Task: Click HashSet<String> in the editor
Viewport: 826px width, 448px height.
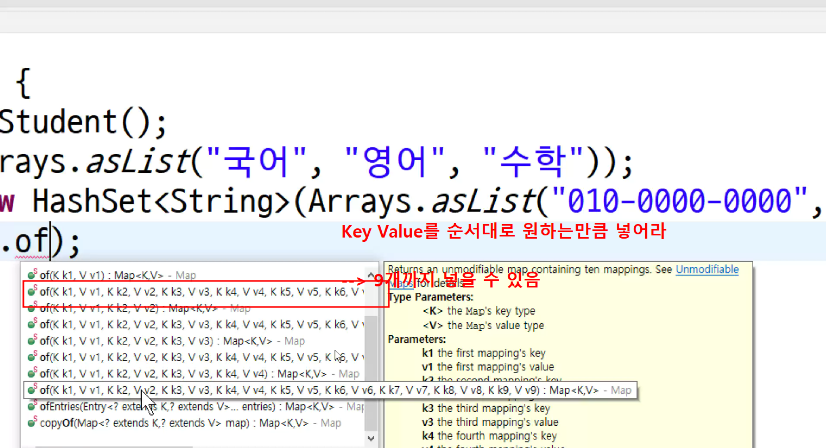Action: [x=161, y=201]
